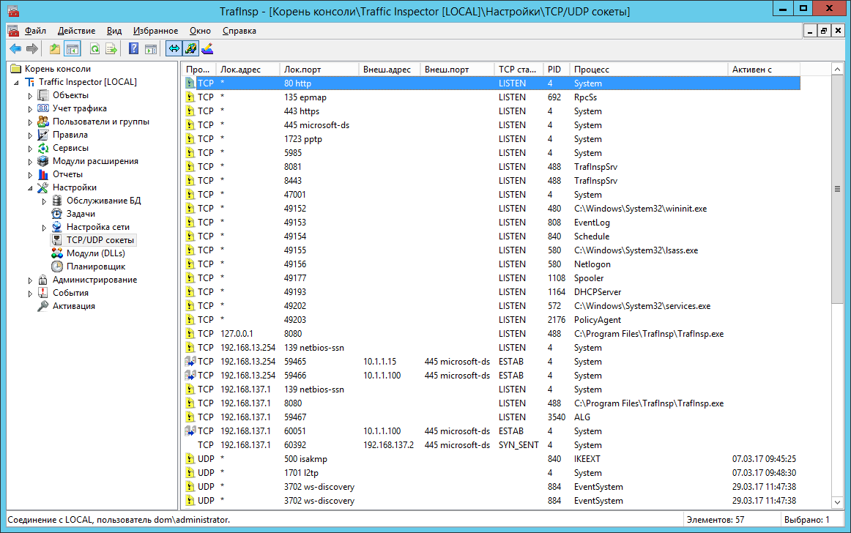This screenshot has height=533, width=851.
Task: Expand the Обслуживание БД node
Action: point(44,201)
